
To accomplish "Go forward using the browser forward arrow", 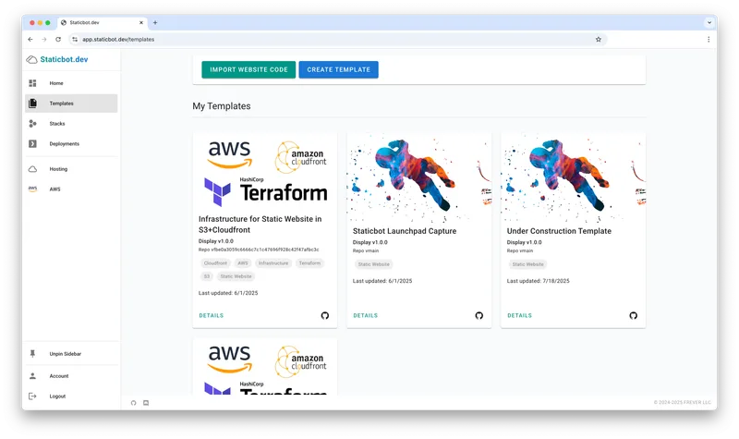I will (43, 40).
